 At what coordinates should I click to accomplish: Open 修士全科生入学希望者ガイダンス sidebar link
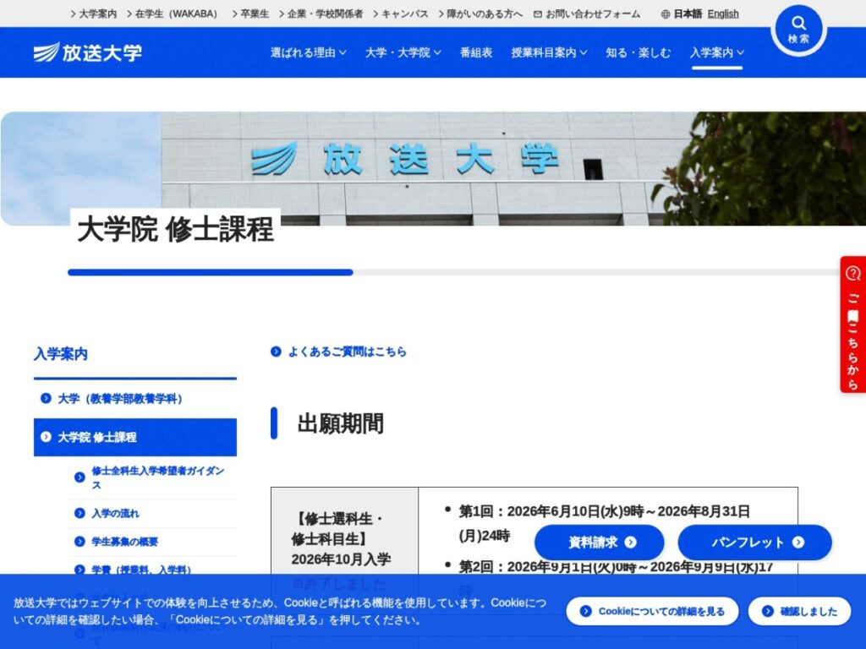(x=152, y=478)
